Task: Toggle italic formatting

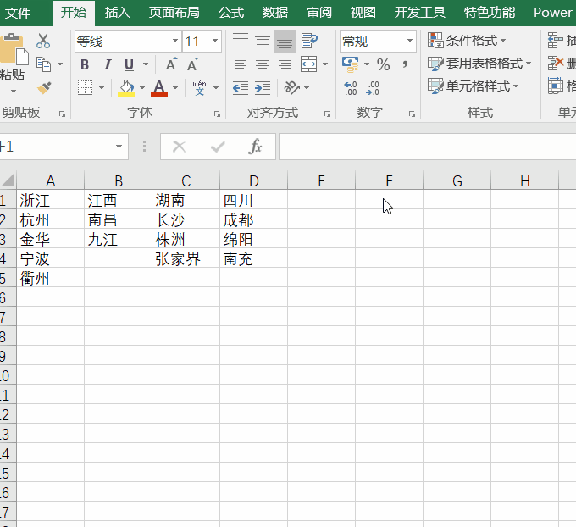Action: point(107,65)
